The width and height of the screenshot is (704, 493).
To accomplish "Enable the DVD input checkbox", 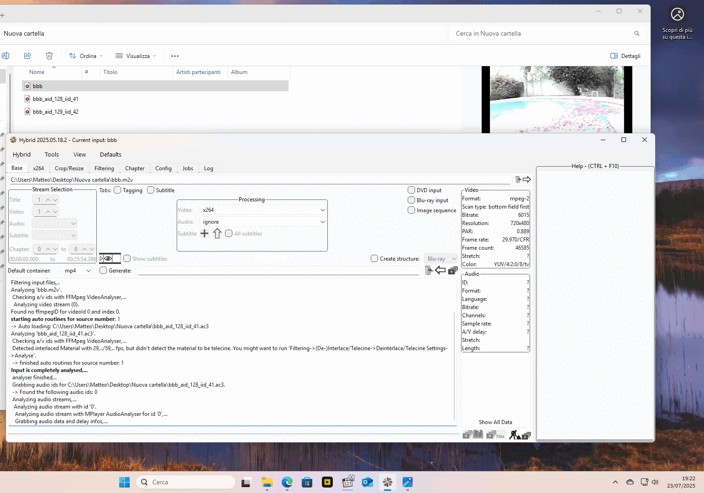I will click(x=411, y=190).
